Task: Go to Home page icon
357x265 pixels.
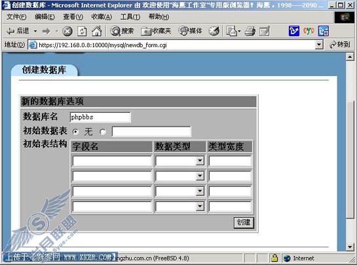Action: click(x=97, y=31)
